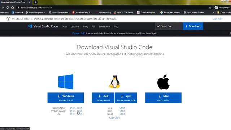Open the API menu item
The width and height of the screenshot is (231, 130).
click(x=93, y=26)
